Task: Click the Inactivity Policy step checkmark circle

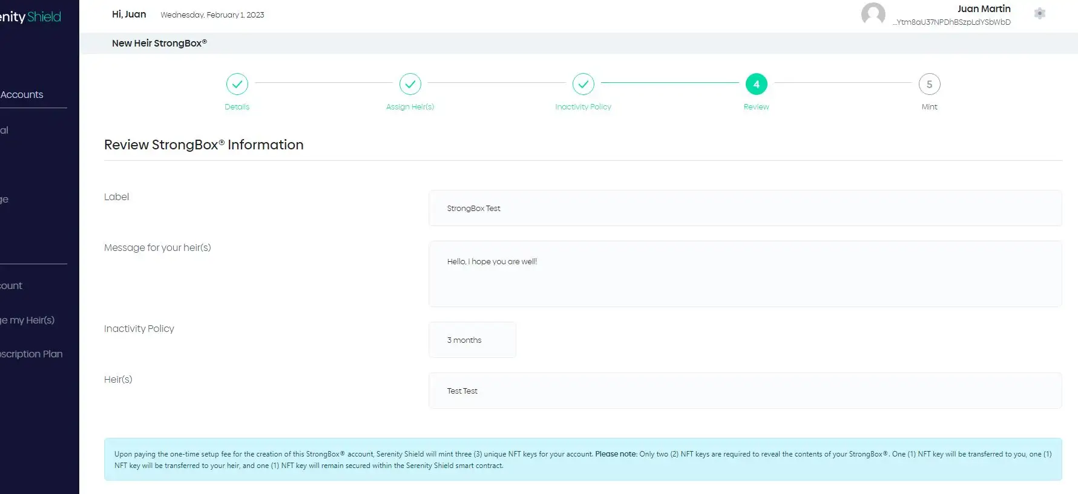Action: tap(583, 84)
